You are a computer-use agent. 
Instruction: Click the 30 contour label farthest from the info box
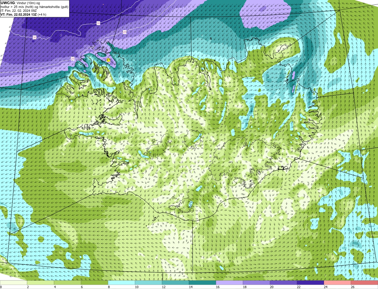98,23
